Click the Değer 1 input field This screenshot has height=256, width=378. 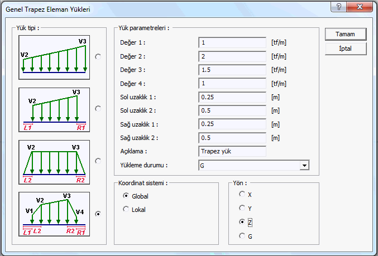[x=232, y=42]
